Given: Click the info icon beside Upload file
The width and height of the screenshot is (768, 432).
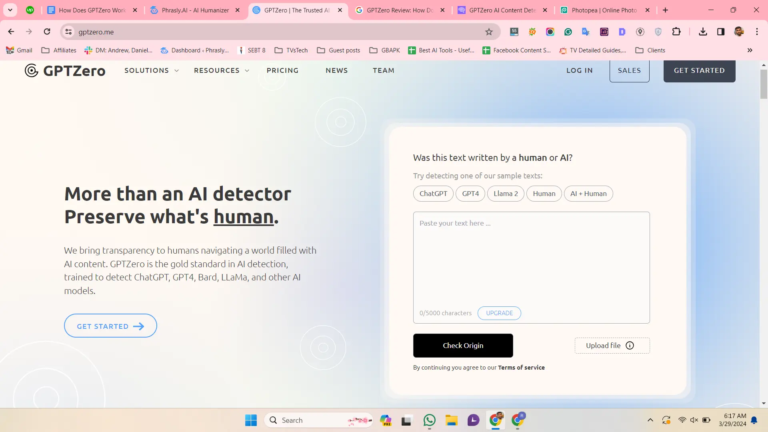Looking at the screenshot, I should tap(630, 346).
